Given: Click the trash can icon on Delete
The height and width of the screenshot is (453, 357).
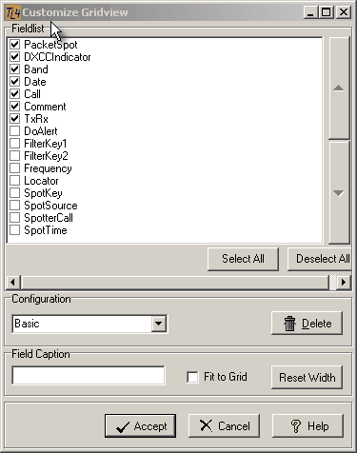Looking at the screenshot, I should pos(289,324).
